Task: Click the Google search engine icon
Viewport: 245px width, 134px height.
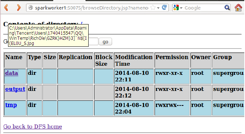Action: 176,8
